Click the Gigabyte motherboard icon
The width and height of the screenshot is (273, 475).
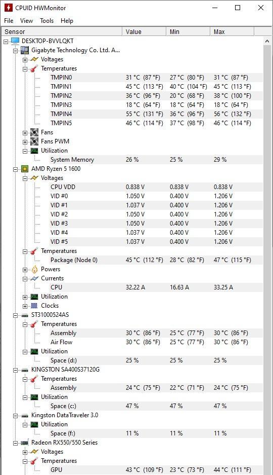tap(25, 50)
